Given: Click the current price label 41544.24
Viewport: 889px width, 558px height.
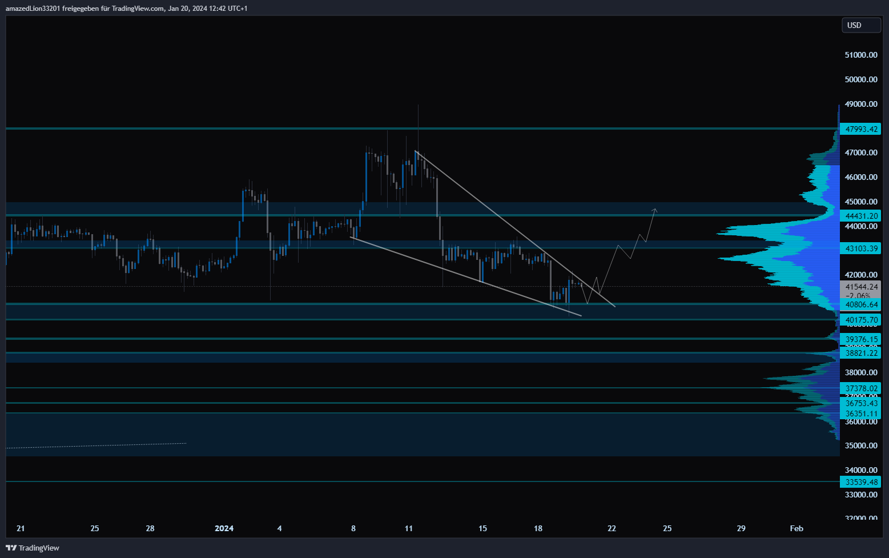Looking at the screenshot, I should coord(861,287).
